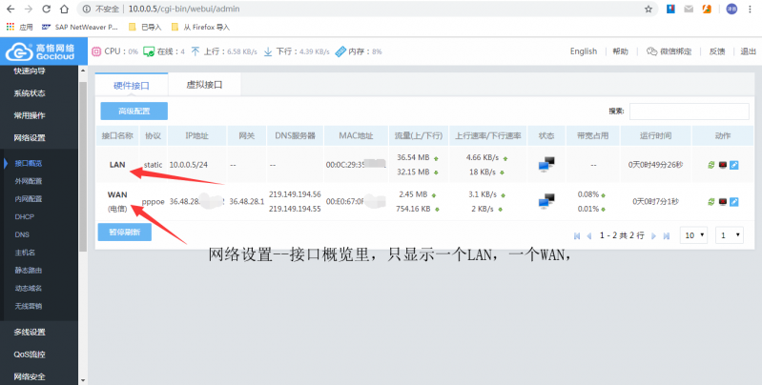
Task: Go to the next table page
Action: pos(653,236)
